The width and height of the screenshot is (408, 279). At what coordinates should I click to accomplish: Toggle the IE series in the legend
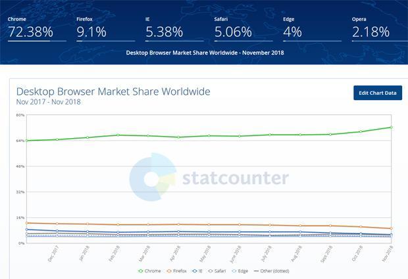tap(197, 271)
